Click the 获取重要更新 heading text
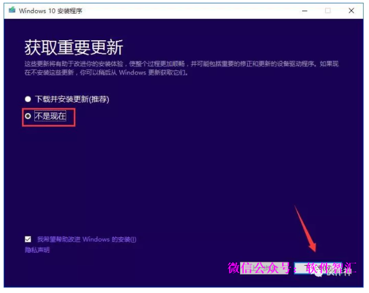 74,47
